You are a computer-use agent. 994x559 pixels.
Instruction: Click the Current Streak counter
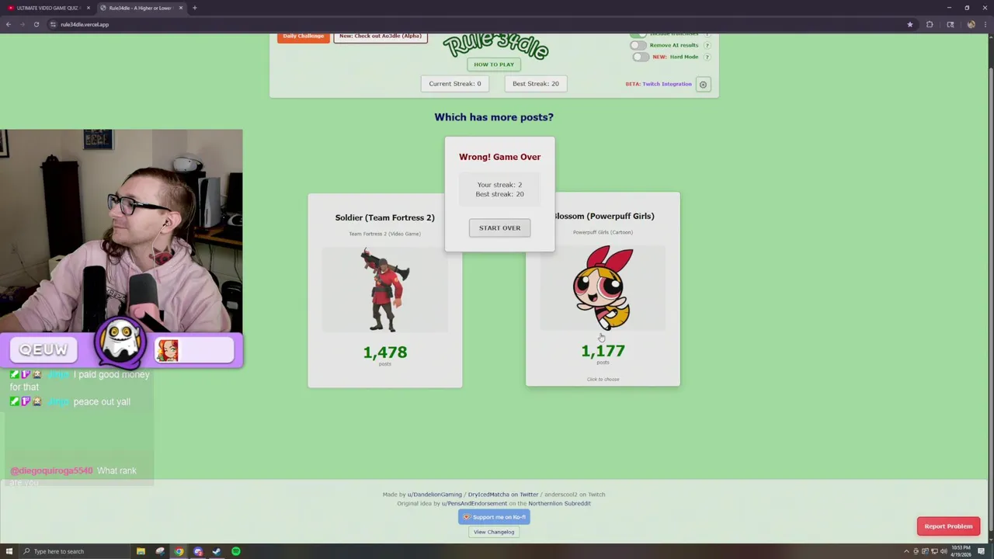[x=455, y=84]
